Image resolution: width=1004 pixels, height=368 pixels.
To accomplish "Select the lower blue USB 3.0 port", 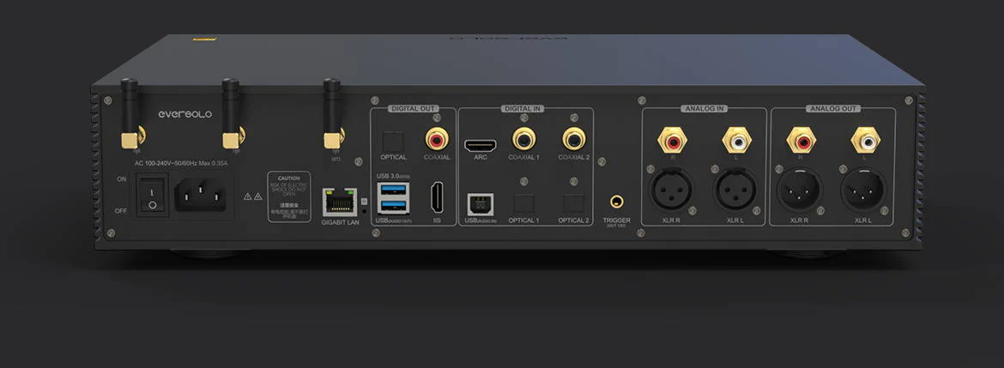I will pyautogui.click(x=392, y=205).
